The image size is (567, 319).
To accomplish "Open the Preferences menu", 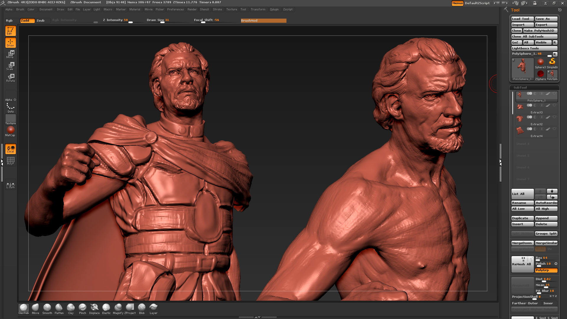I will [x=175, y=9].
